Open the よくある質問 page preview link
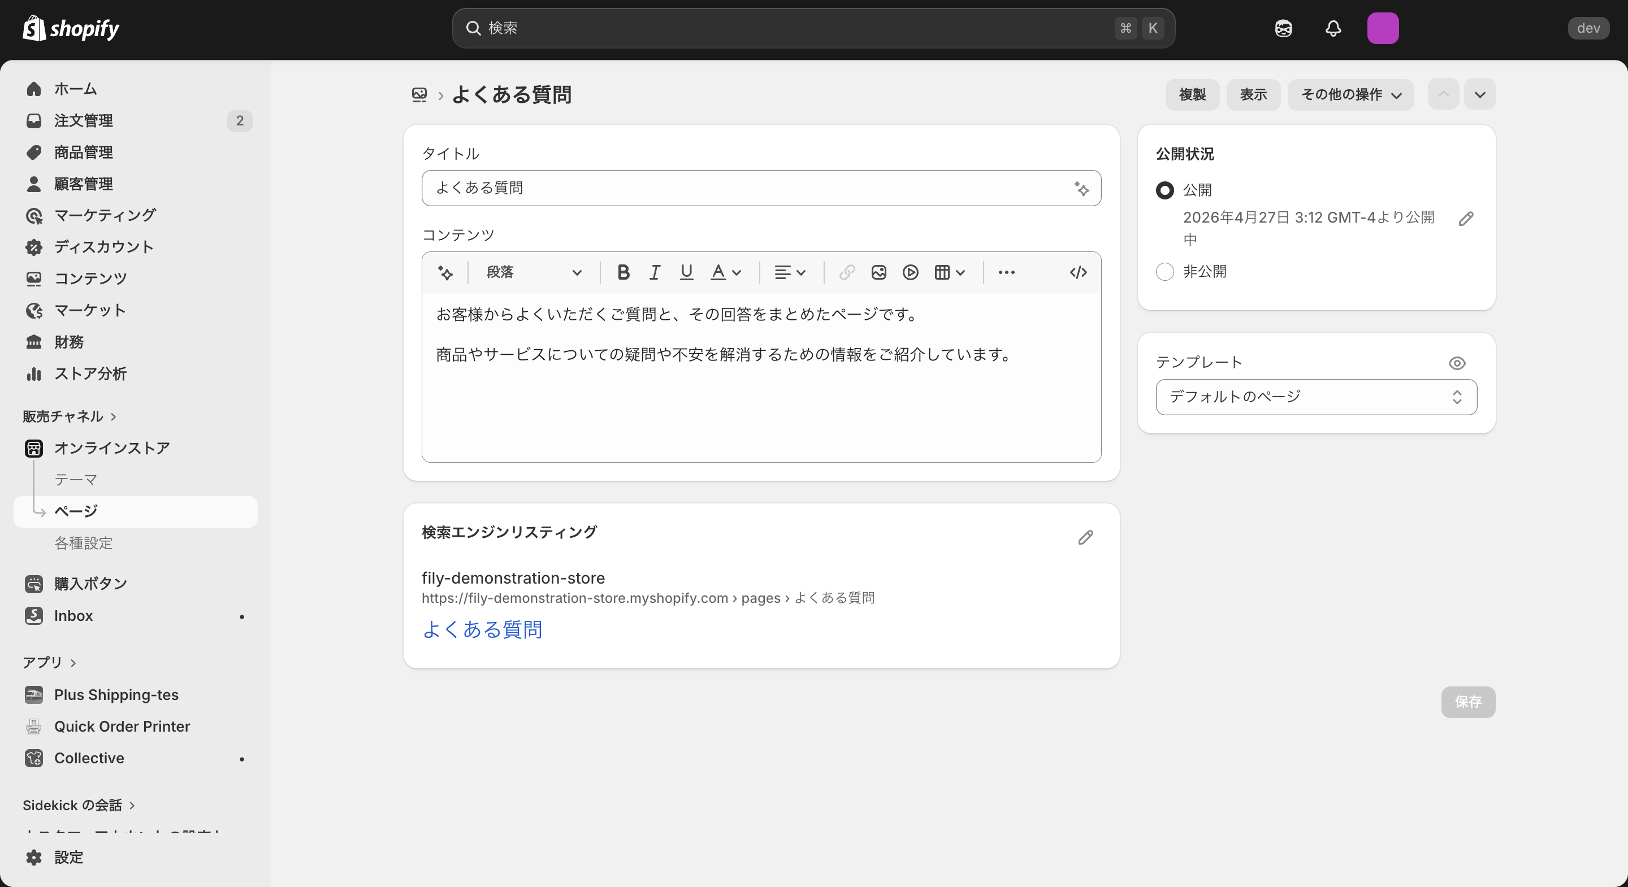Screen dimensions: 1628x887 [x=482, y=629]
